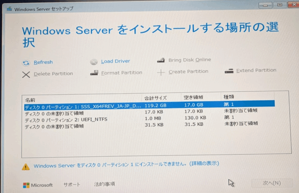Click the Bring Disk Online drive icon

[161, 60]
